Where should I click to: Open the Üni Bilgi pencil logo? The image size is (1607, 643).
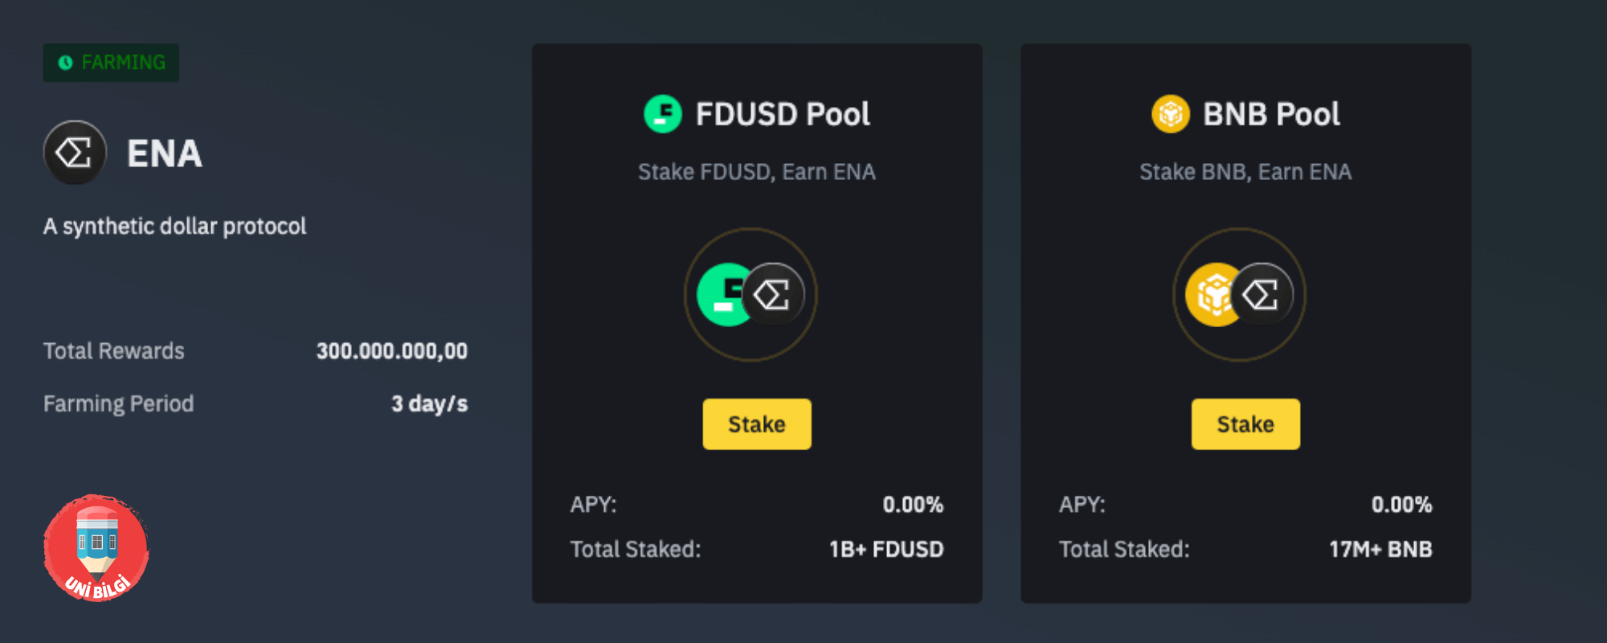96,547
